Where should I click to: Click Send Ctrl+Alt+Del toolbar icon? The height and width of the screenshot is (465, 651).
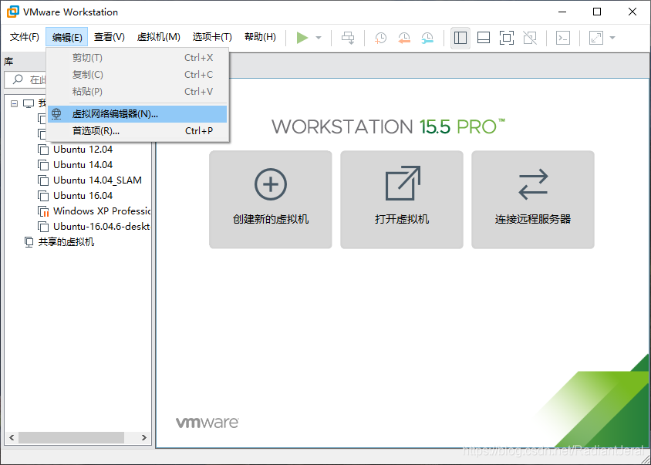coord(348,38)
